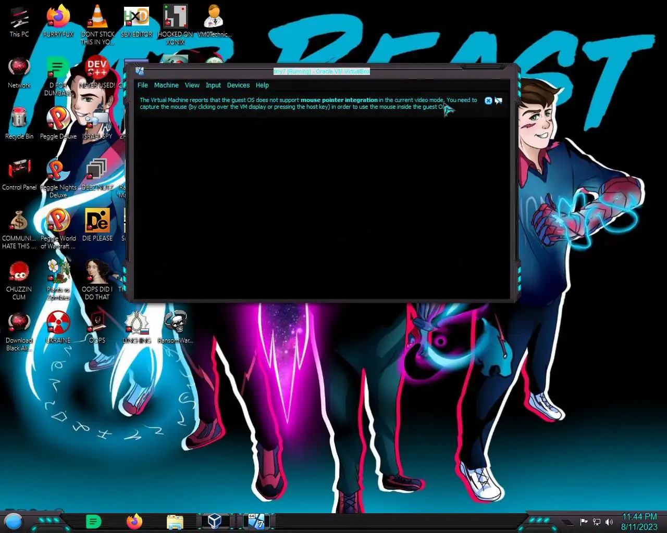Select the HxD editor desktop icon
This screenshot has height=533, width=667.
click(x=137, y=22)
